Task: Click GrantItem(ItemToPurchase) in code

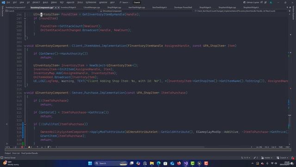Action: tap(62, 136)
